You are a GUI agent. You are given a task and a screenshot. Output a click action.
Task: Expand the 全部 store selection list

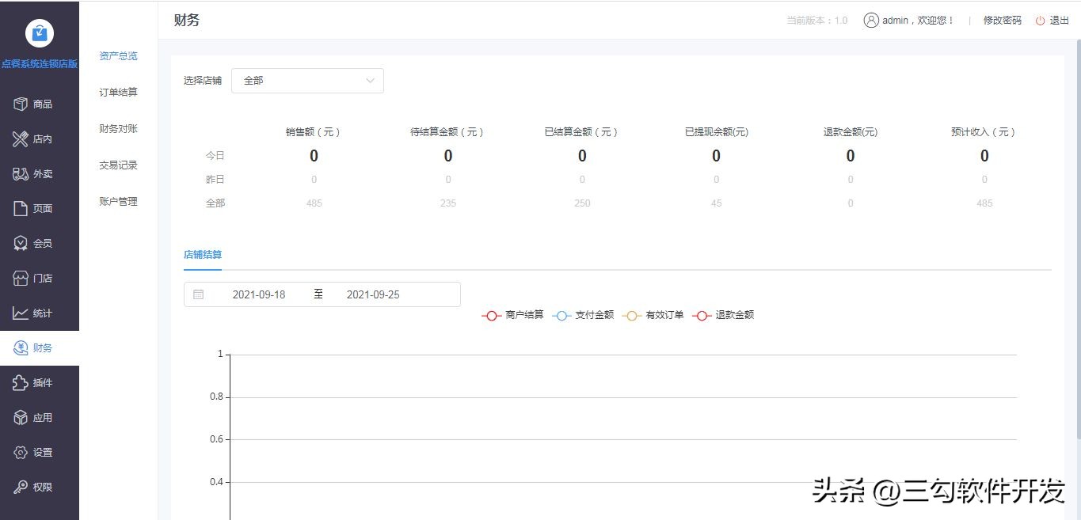click(307, 81)
